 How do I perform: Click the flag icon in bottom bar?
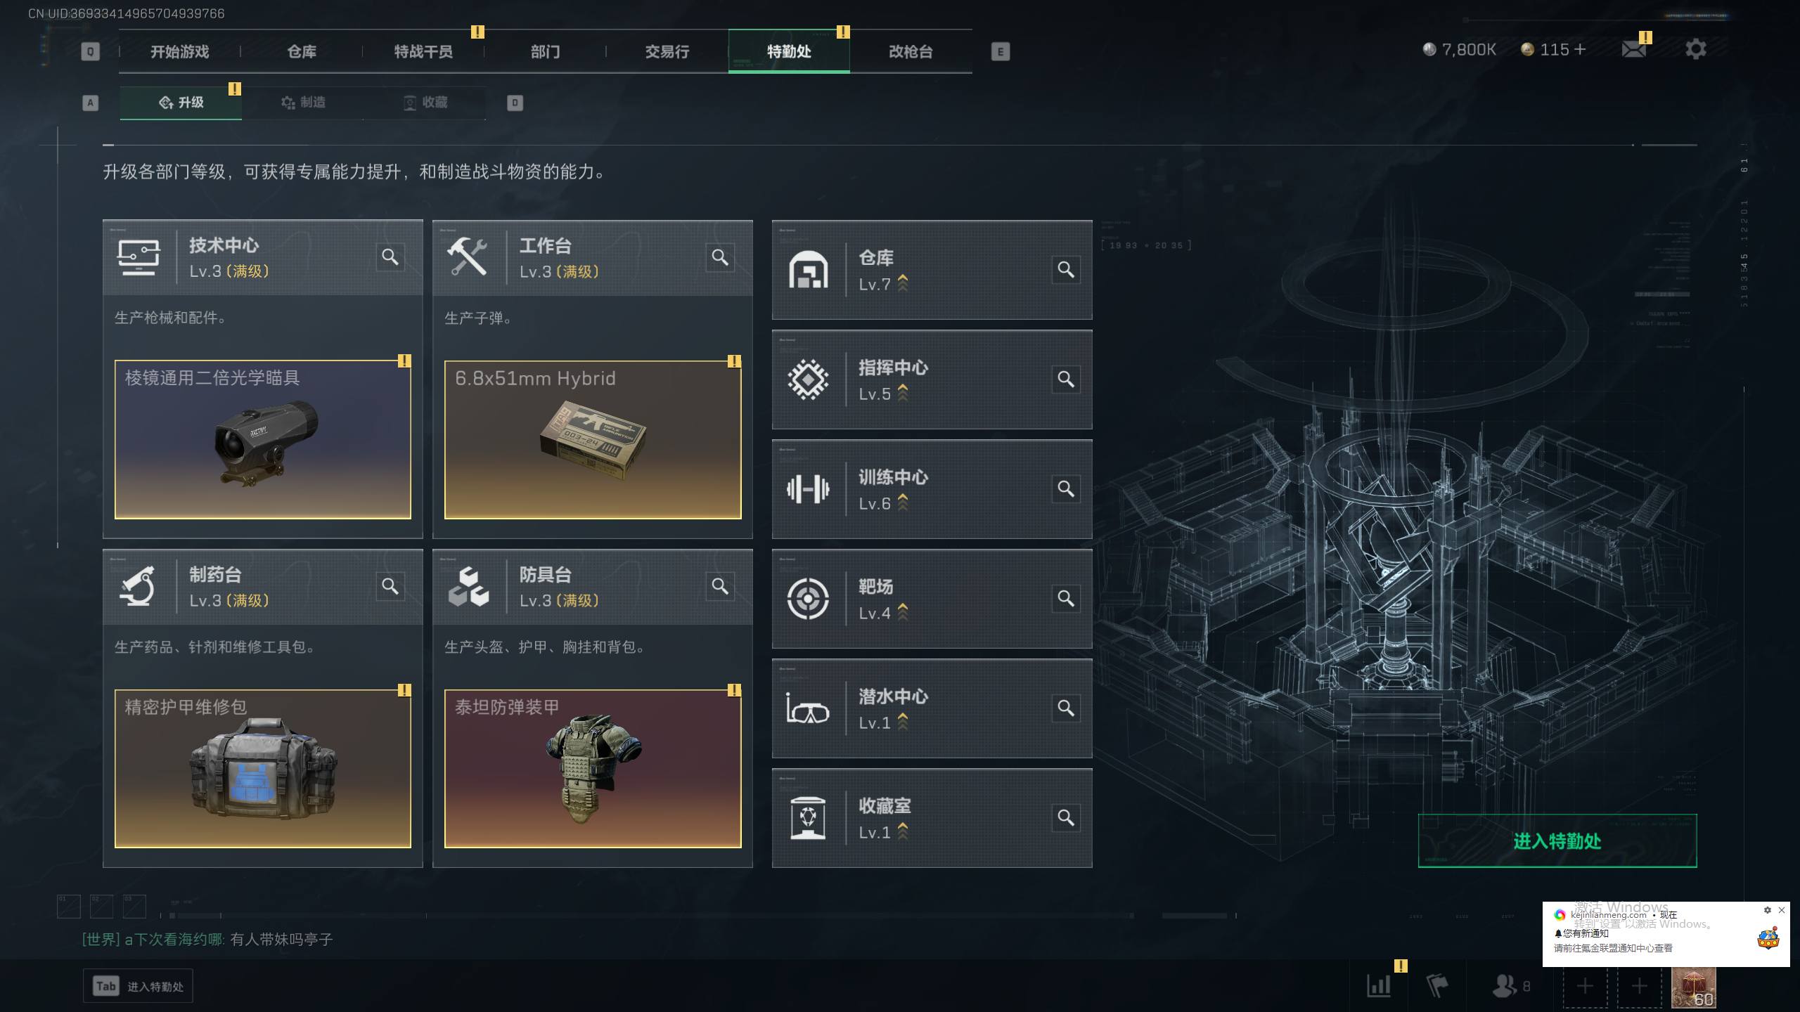point(1437,985)
